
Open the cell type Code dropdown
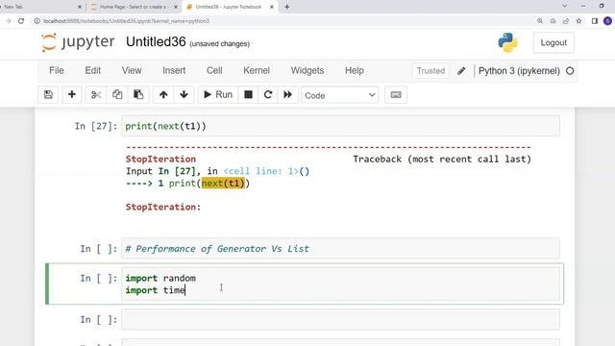tap(339, 95)
